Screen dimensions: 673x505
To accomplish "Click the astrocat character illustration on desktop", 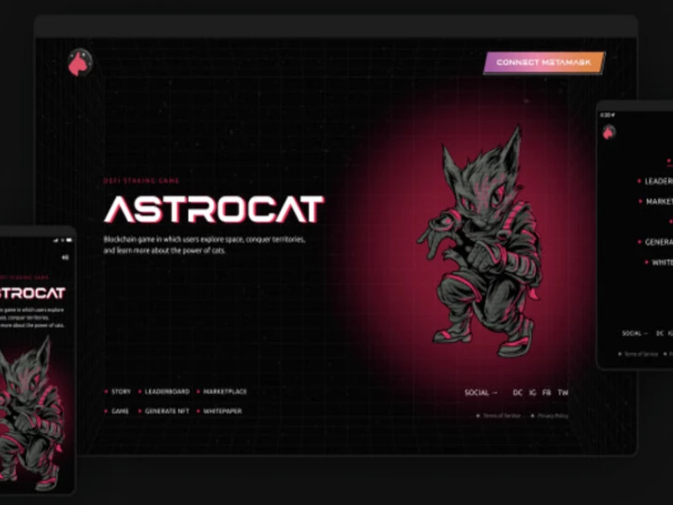I will pyautogui.click(x=480, y=243).
